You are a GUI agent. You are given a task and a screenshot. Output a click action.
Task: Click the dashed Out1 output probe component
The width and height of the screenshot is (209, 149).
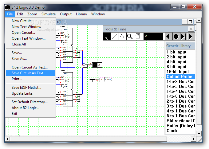(x=106, y=80)
